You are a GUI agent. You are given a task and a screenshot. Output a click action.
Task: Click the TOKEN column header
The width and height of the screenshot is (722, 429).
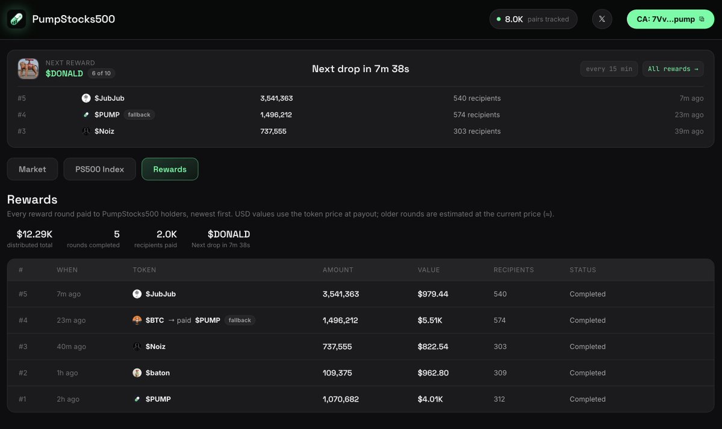[144, 270]
